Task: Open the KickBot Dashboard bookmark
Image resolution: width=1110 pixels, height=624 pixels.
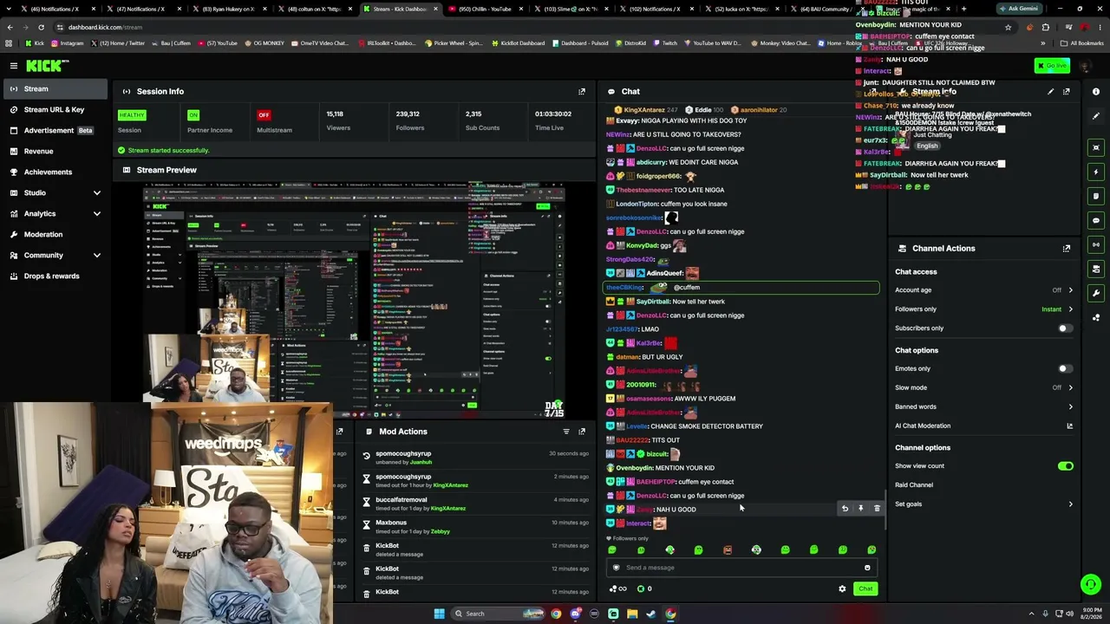Action: (519, 42)
